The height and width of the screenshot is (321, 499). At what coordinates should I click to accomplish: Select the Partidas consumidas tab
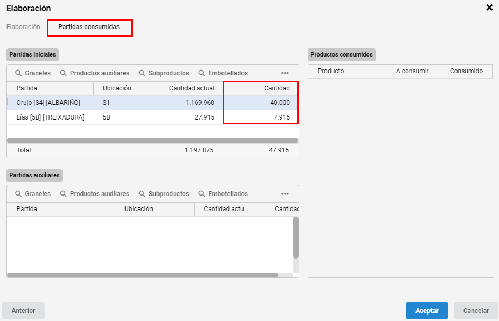(x=89, y=27)
